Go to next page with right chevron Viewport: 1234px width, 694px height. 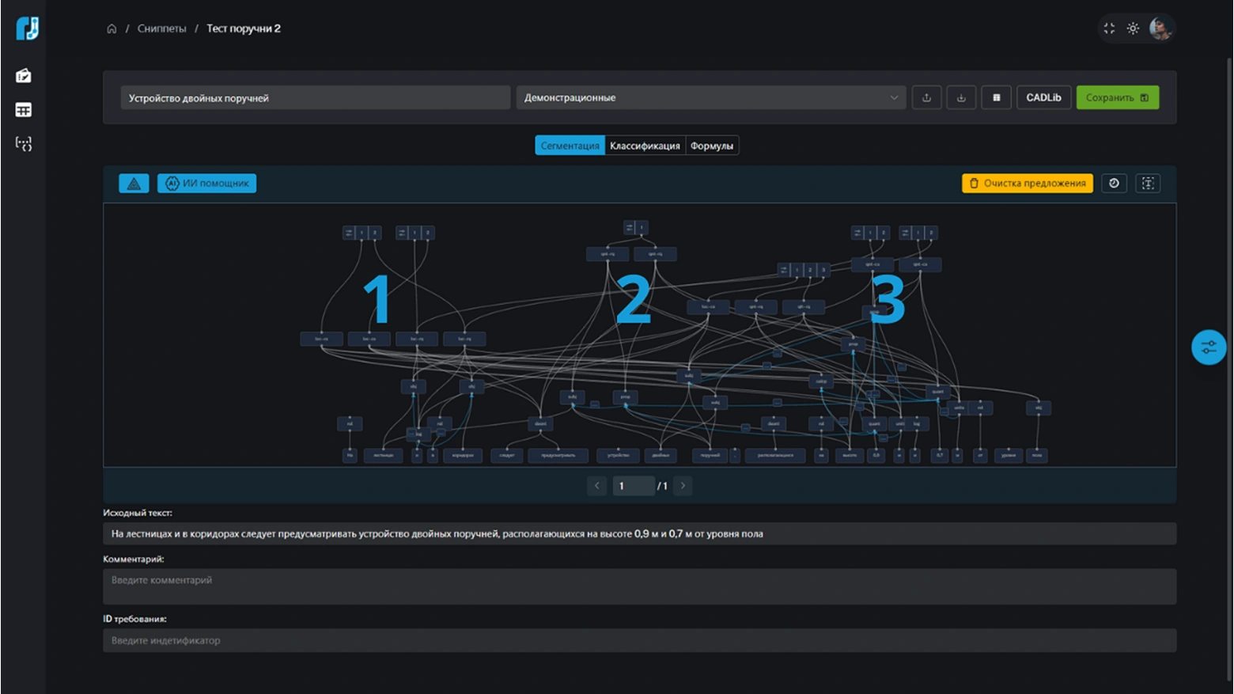point(683,486)
